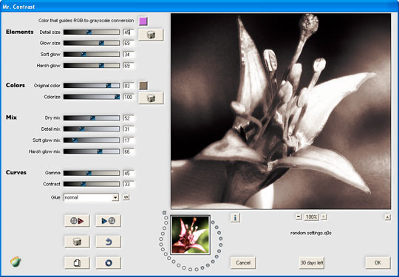Image resolution: width=399 pixels, height=277 pixels.
Task: Focus the Glow size value field
Action: click(129, 44)
